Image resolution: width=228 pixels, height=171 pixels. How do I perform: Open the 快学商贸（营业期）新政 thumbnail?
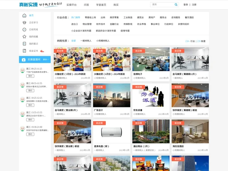tap(73, 131)
